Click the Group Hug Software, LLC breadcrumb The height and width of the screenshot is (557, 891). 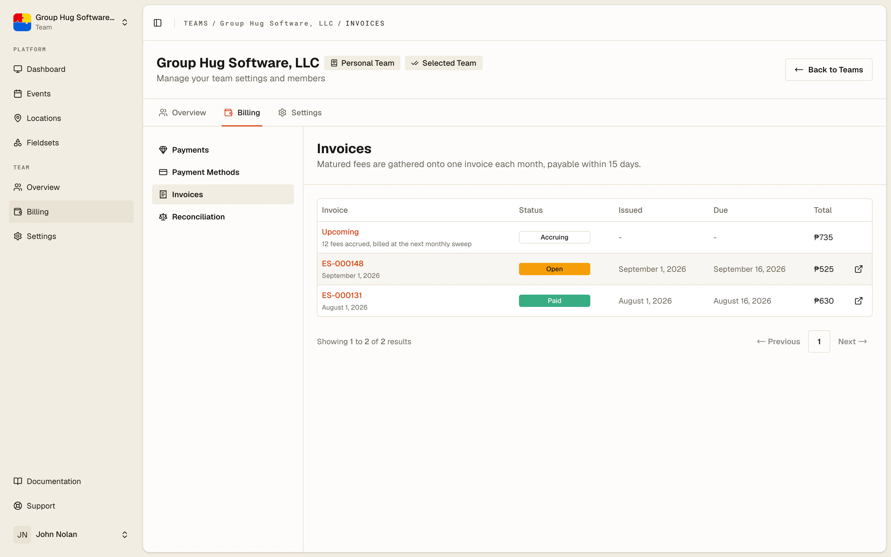click(276, 23)
